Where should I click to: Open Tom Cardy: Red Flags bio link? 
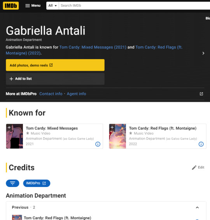point(94,50)
